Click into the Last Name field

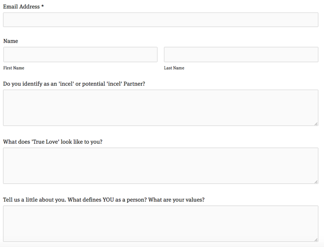tap(241, 54)
